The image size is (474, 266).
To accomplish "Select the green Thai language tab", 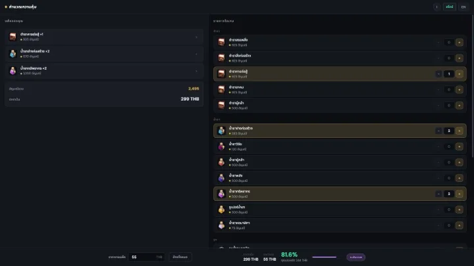I will tap(449, 7).
